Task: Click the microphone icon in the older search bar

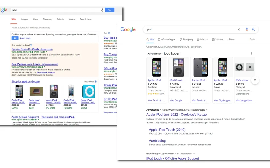Action: (102, 10)
